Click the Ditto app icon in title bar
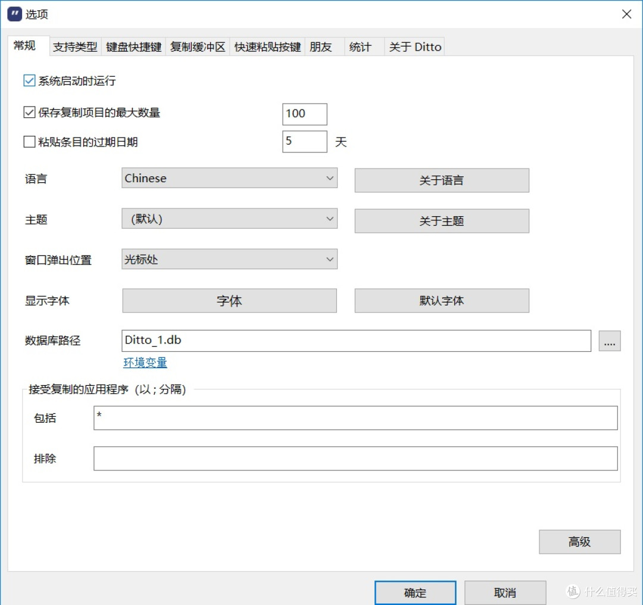 click(15, 14)
